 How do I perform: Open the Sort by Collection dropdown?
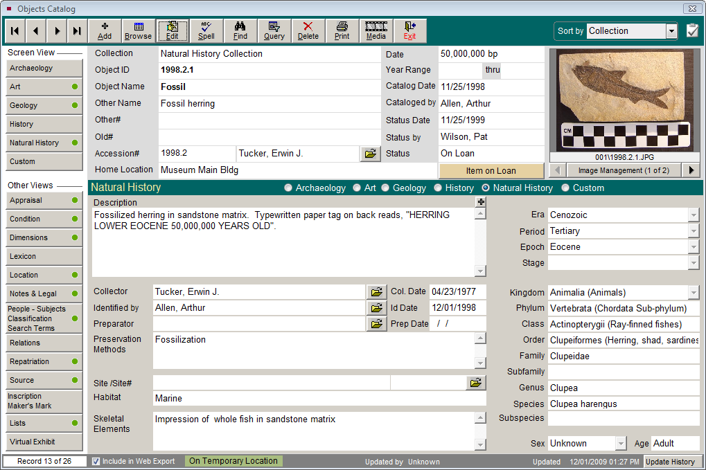click(x=670, y=30)
